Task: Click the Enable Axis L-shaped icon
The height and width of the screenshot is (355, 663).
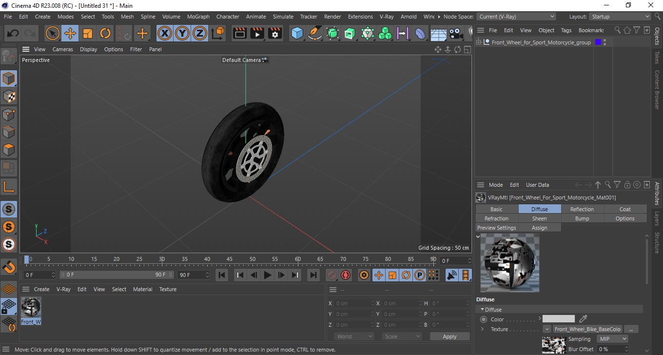Action: 9,186
